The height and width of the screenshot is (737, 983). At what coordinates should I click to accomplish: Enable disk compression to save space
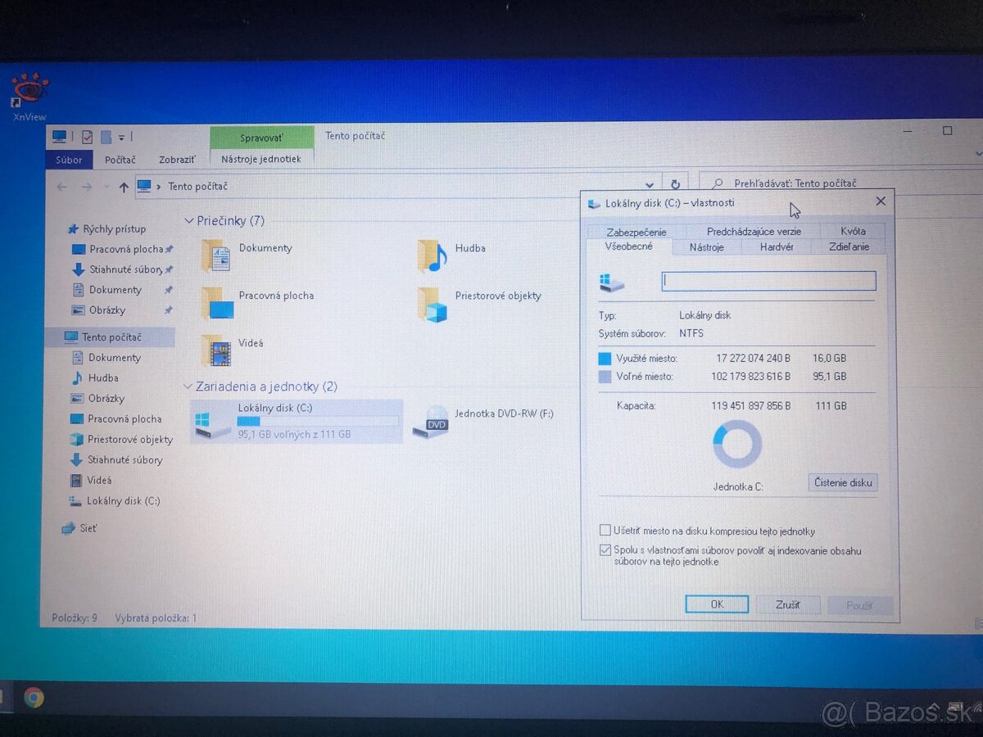click(x=605, y=530)
